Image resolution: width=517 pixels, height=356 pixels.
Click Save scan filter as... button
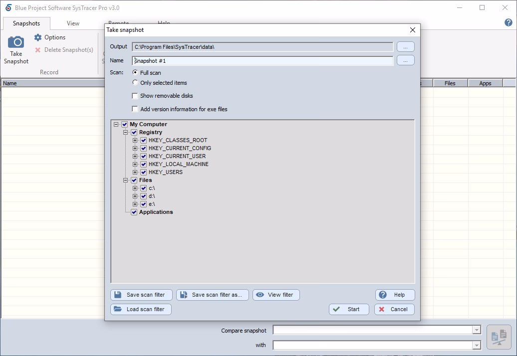213,295
